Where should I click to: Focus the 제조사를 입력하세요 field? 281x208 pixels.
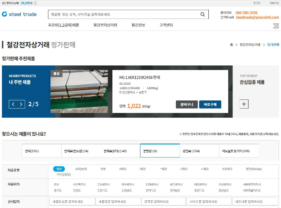click(x=255, y=202)
